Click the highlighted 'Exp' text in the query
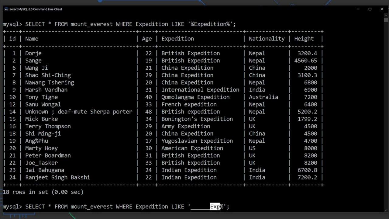The image size is (389, 219). [x=215, y=207]
